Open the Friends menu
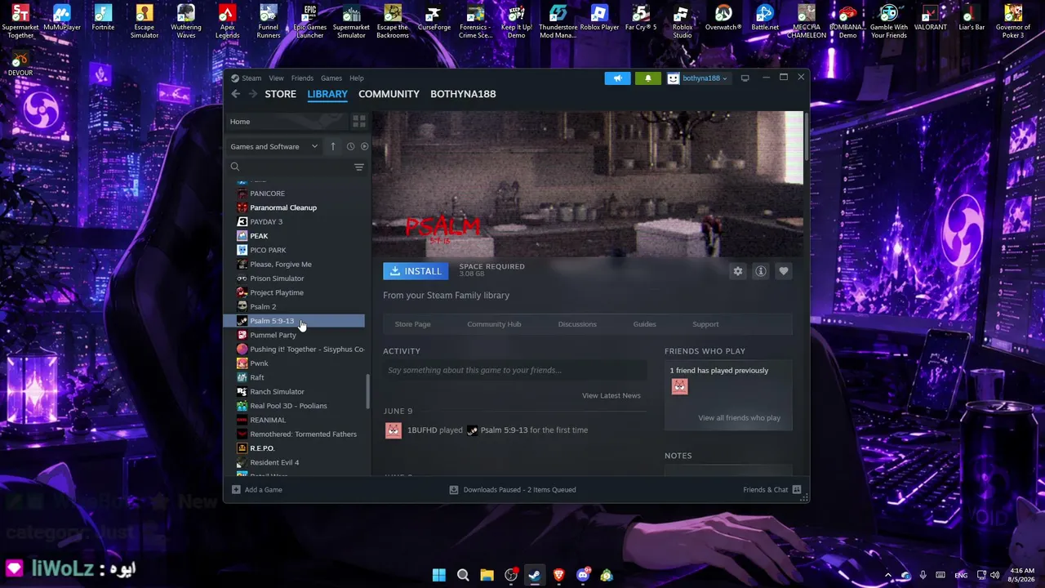The height and width of the screenshot is (588, 1045). pyautogui.click(x=302, y=78)
